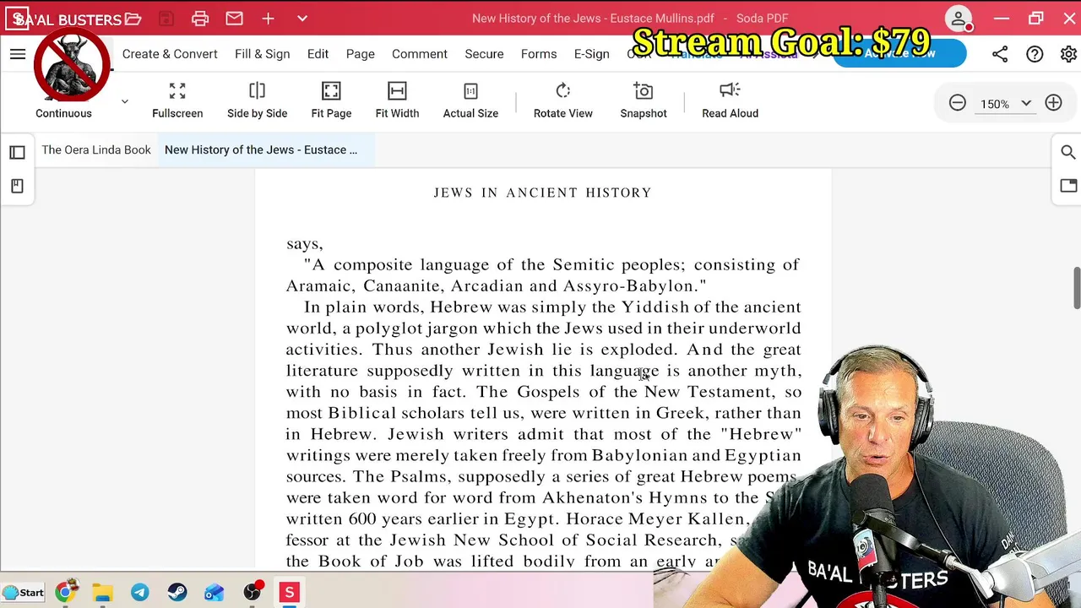
Task: Open Telegram from the taskbar
Action: click(x=139, y=592)
